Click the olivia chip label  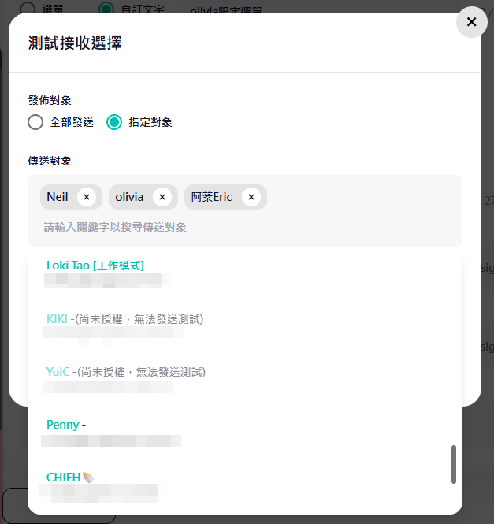tap(129, 197)
